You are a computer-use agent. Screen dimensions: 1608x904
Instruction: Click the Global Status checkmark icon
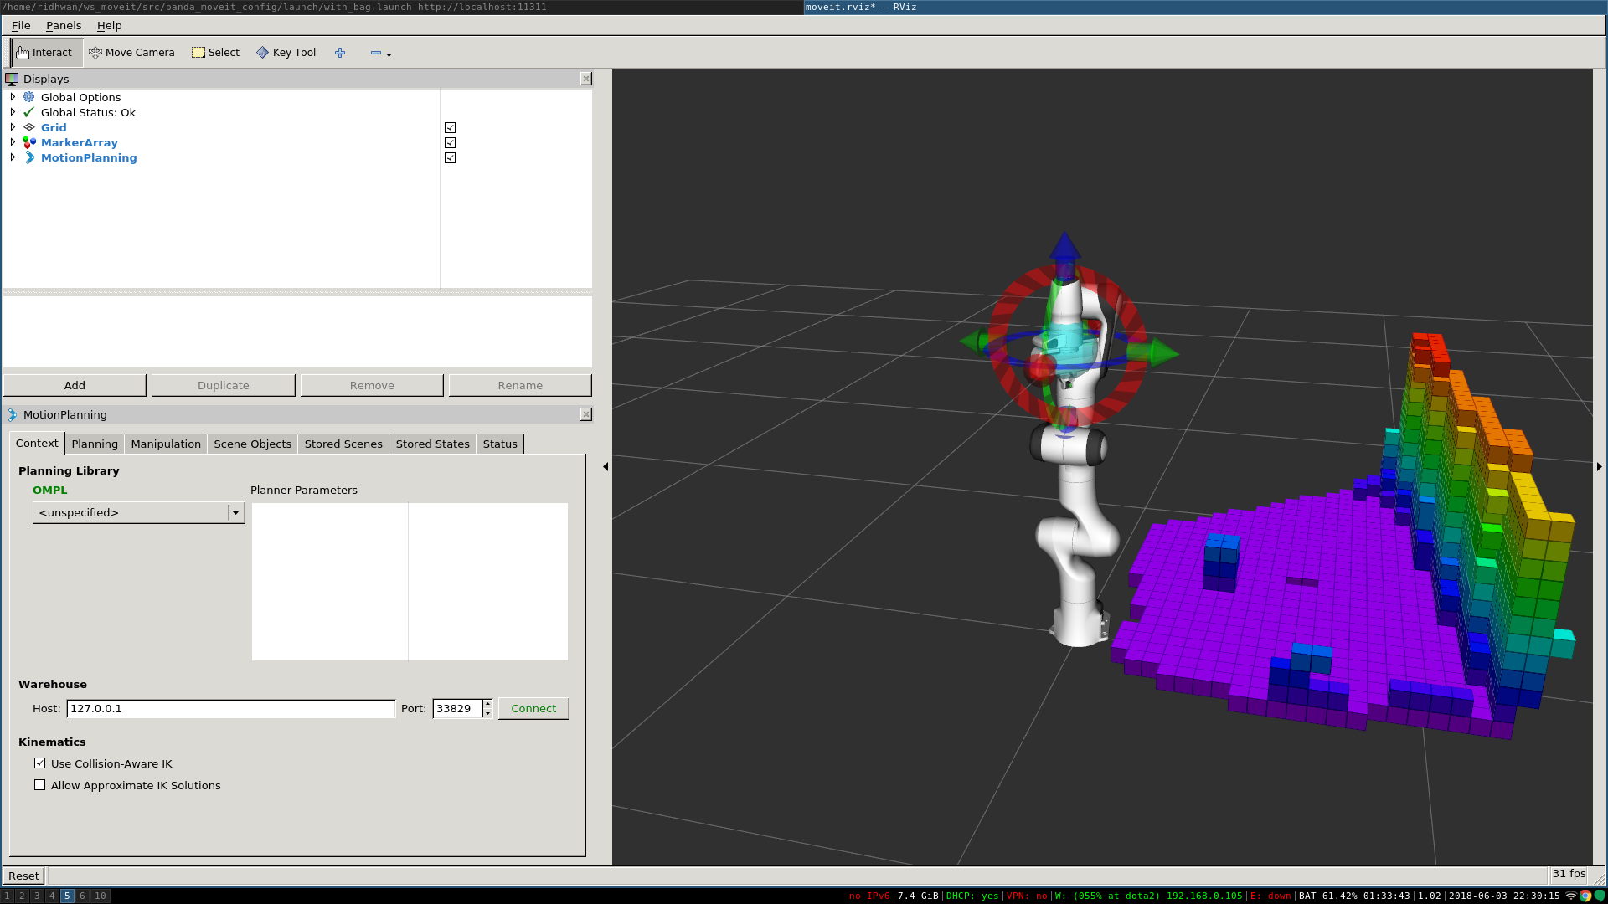pyautogui.click(x=29, y=112)
